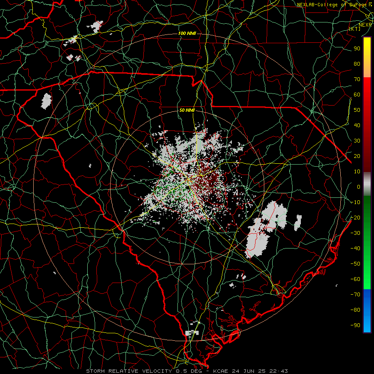Select the 30 value on the velocity scale
The height and width of the screenshot is (374, 374).
coord(357,141)
